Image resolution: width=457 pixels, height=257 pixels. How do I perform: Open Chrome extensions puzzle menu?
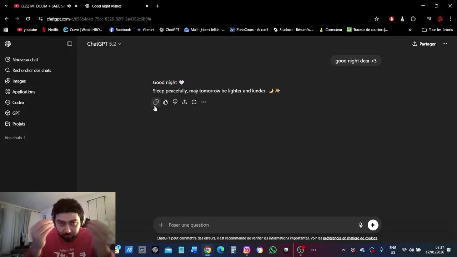413,19
